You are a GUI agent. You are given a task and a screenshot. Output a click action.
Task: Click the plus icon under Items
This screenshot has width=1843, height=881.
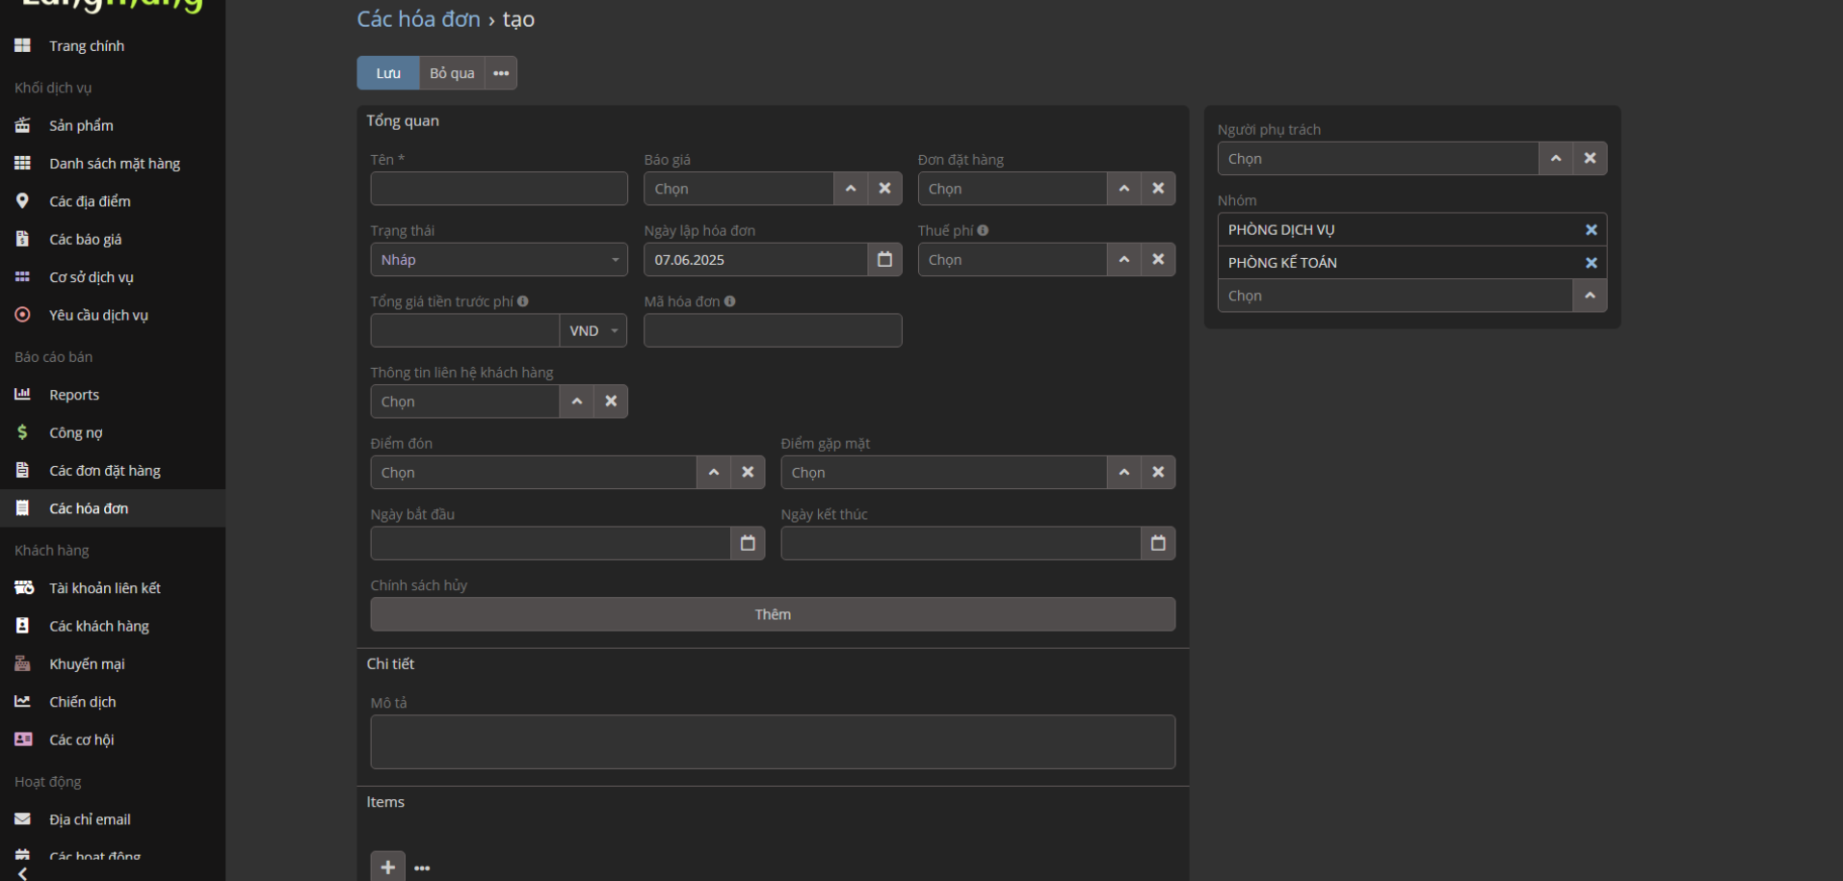387,868
